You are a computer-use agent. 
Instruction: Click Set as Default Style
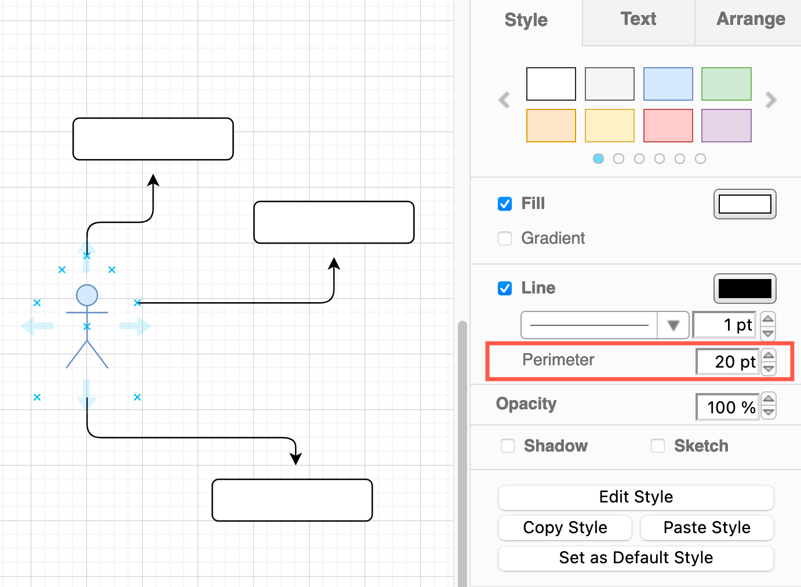(x=636, y=557)
